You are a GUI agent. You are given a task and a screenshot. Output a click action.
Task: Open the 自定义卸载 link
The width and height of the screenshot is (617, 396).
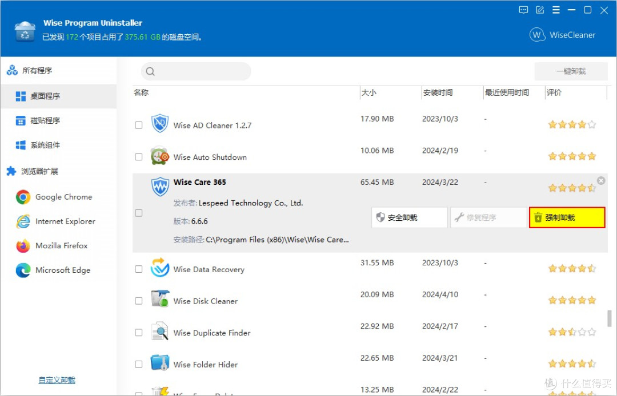57,380
